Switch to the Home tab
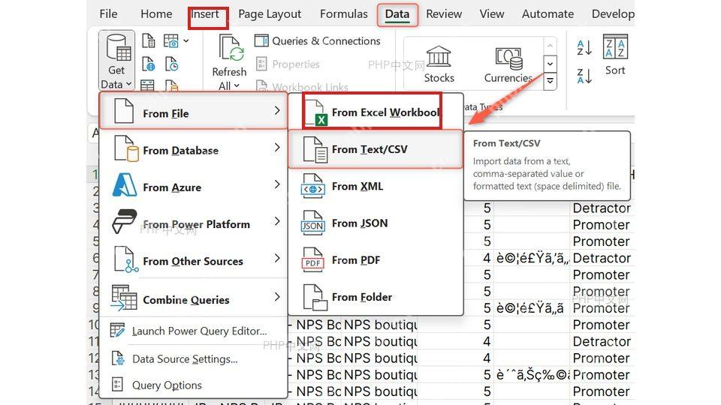The height and width of the screenshot is (405, 721). (156, 14)
